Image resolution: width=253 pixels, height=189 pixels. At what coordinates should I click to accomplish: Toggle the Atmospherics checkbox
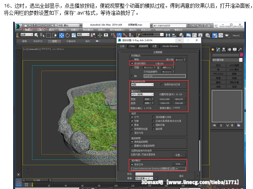[132, 117]
